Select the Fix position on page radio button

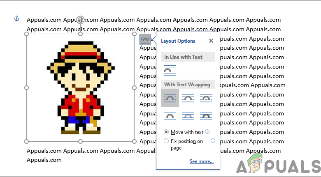(x=166, y=141)
